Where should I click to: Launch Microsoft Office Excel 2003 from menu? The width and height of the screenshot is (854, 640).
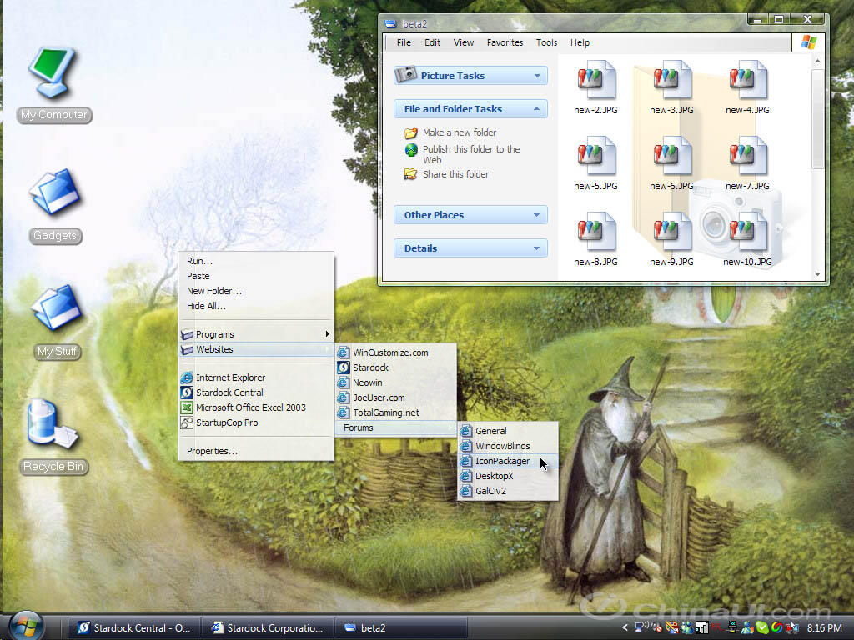click(x=256, y=407)
